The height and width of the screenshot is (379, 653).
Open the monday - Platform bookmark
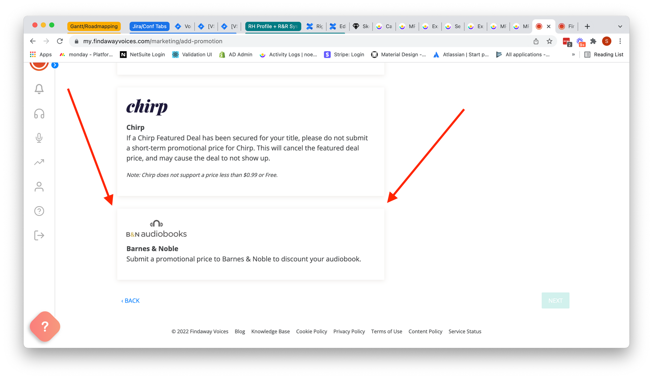pyautogui.click(x=86, y=54)
